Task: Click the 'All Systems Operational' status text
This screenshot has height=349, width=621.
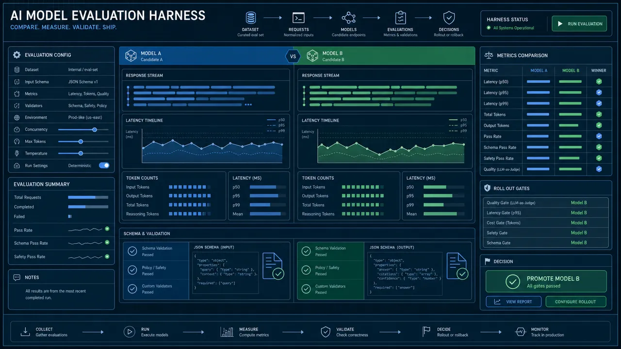Action: coord(514,28)
